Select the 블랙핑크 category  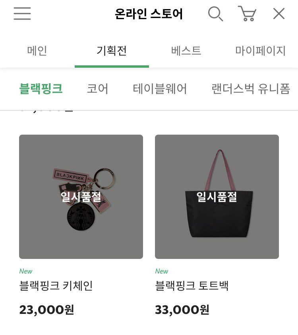[x=41, y=89]
